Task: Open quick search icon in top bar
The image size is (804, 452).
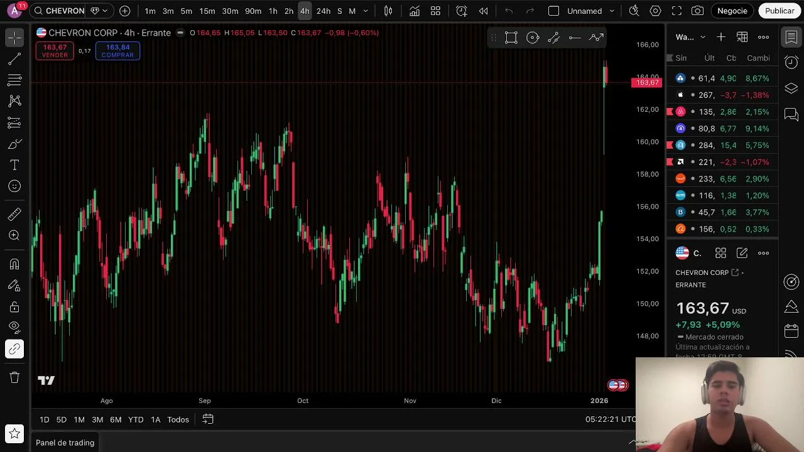Action: 634,11
